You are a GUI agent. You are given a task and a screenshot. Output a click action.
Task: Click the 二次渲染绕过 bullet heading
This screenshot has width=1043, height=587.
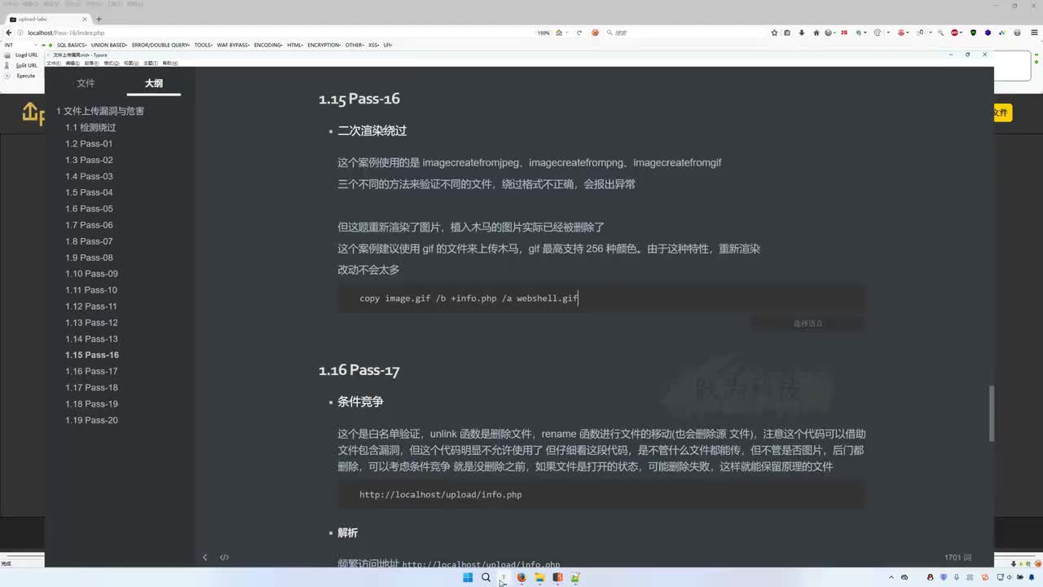(x=372, y=130)
